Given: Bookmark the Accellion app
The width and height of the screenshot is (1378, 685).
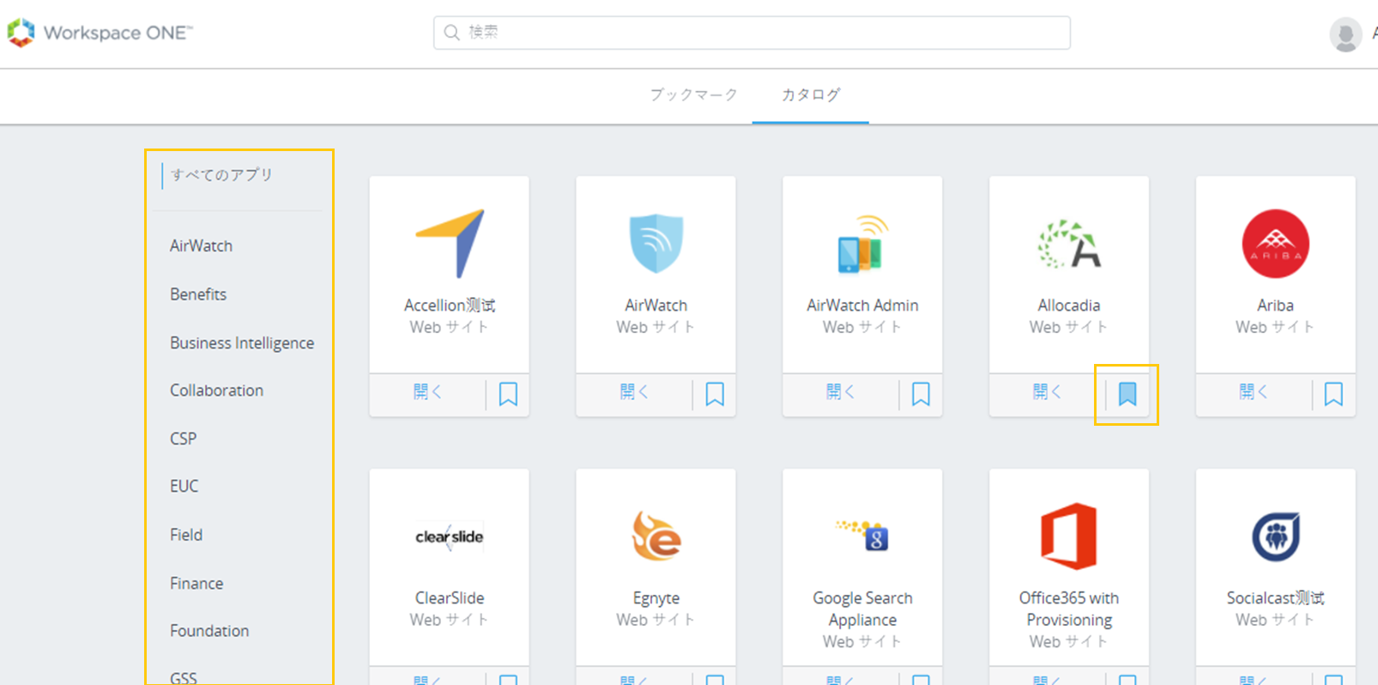Looking at the screenshot, I should (508, 394).
